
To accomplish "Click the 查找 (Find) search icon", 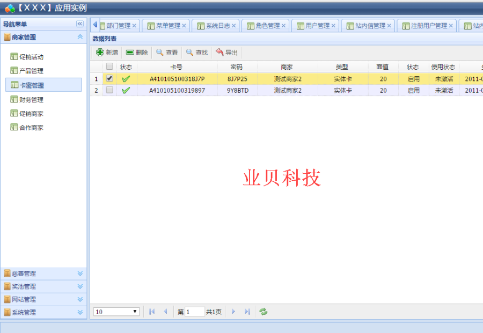I will [x=188, y=52].
